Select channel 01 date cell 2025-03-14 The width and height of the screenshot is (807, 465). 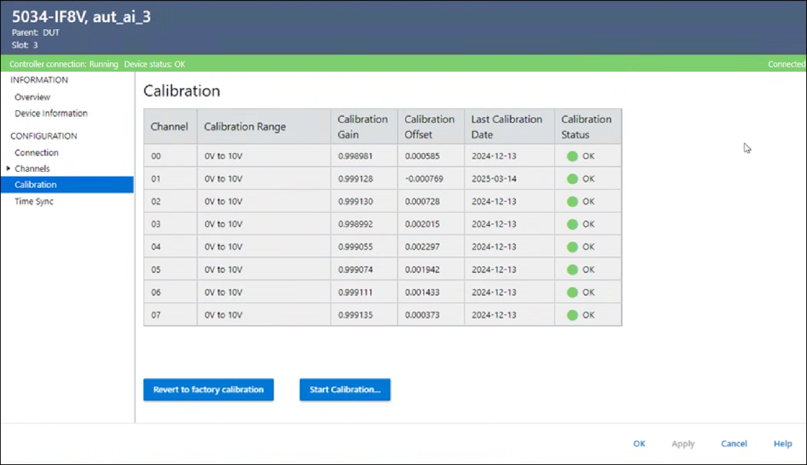tap(494, 179)
